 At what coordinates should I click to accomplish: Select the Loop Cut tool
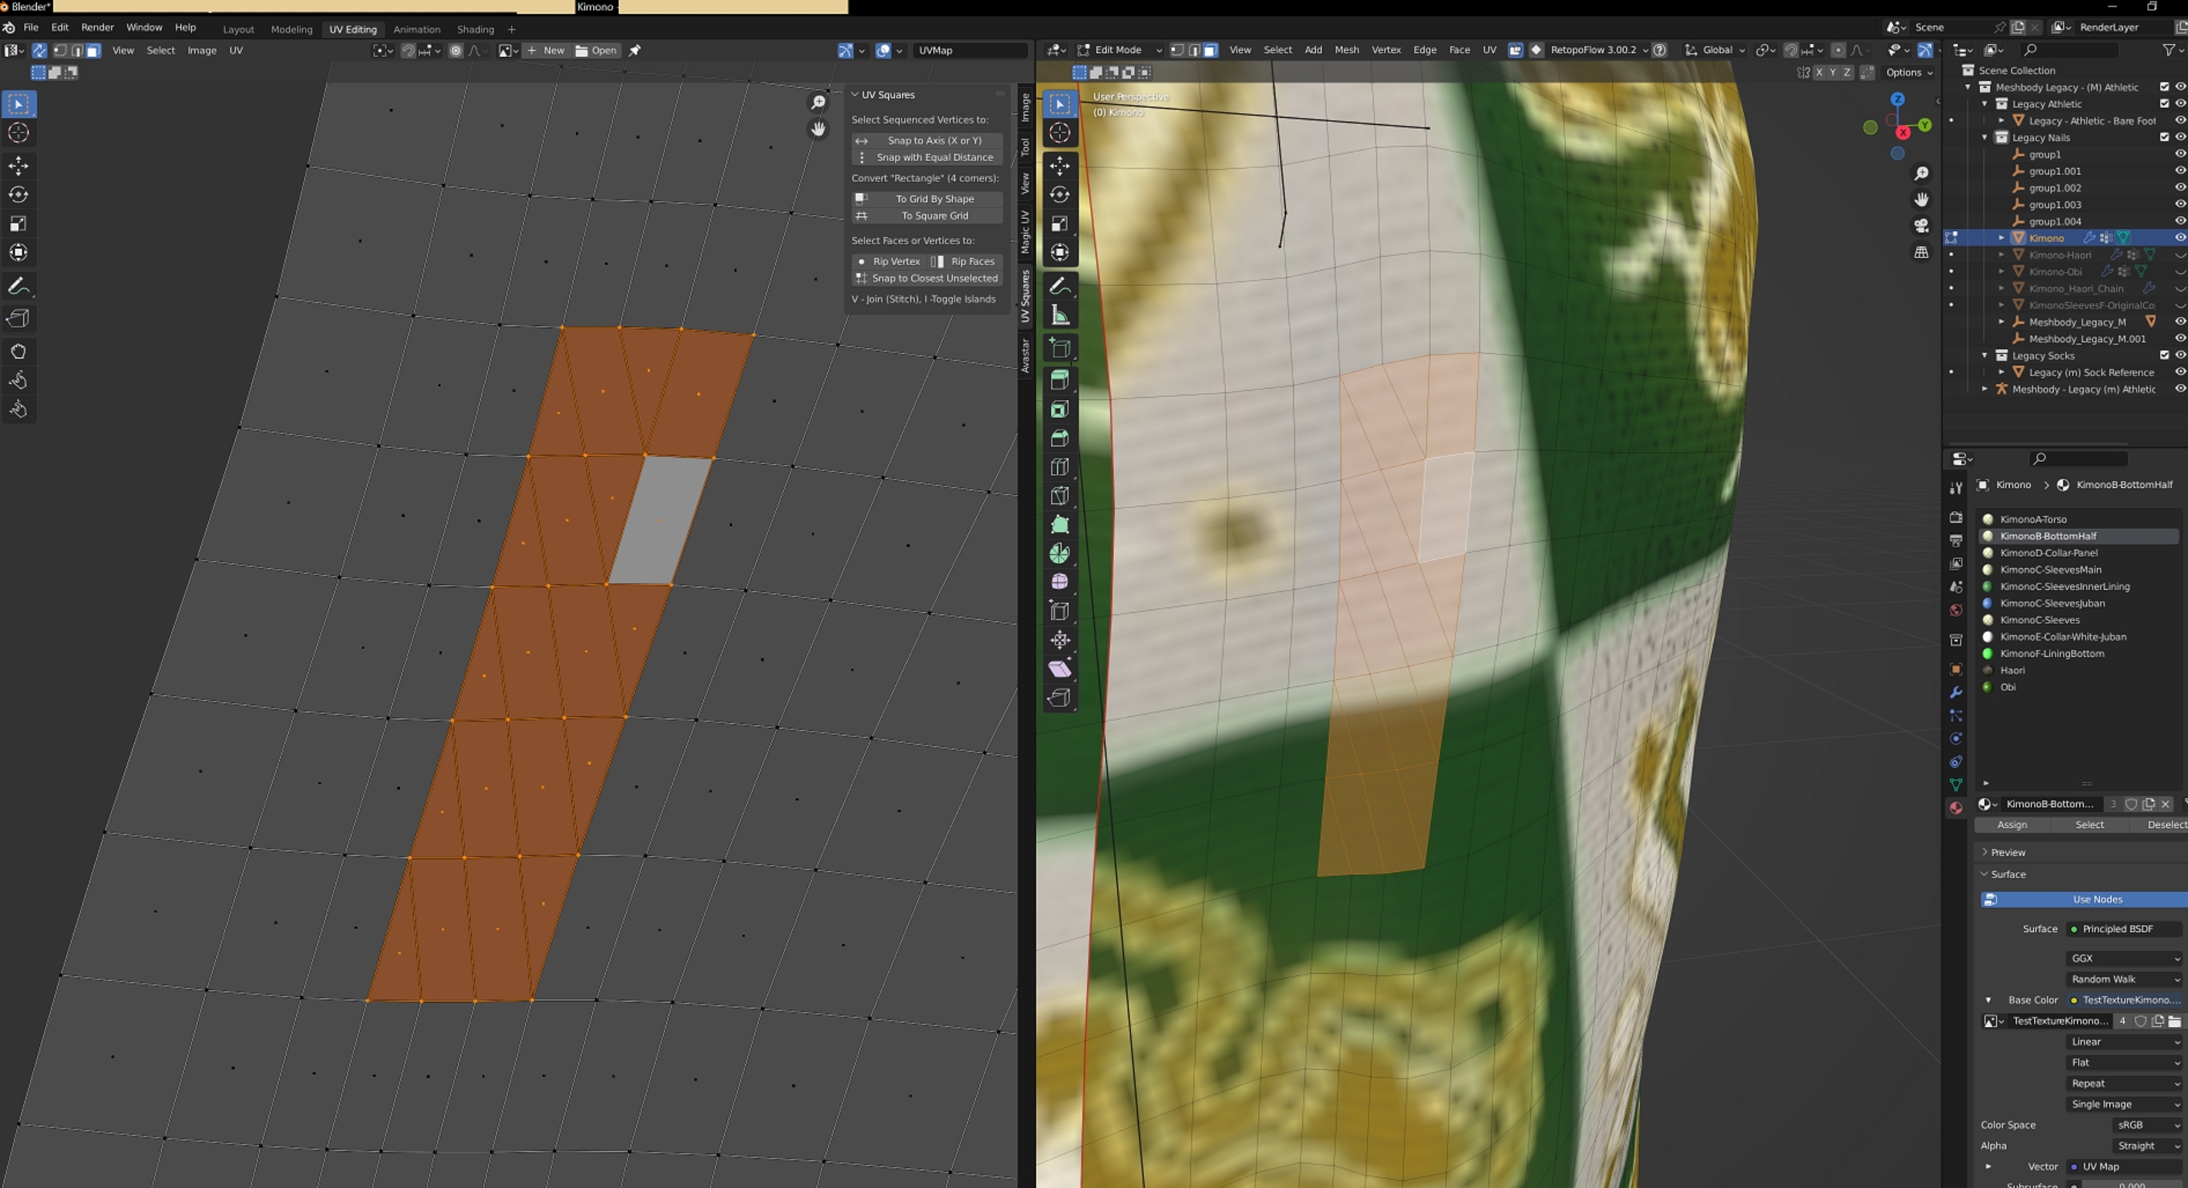point(1059,467)
